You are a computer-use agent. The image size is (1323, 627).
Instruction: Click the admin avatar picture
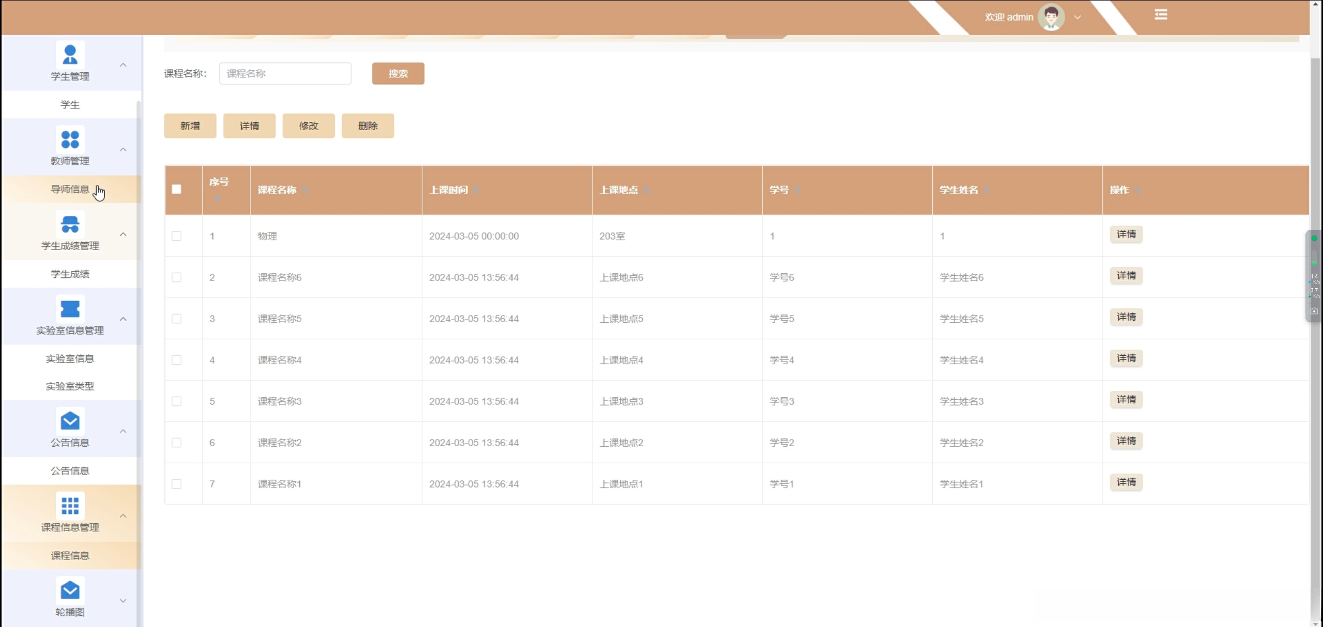coord(1051,17)
